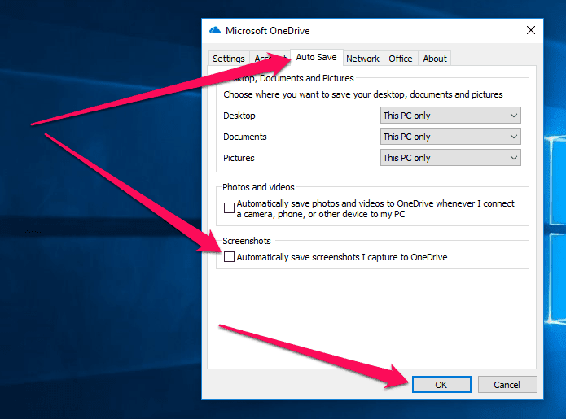The height and width of the screenshot is (419, 566).
Task: Click 'Automatically save screenshots I capture' label text
Action: 342,257
